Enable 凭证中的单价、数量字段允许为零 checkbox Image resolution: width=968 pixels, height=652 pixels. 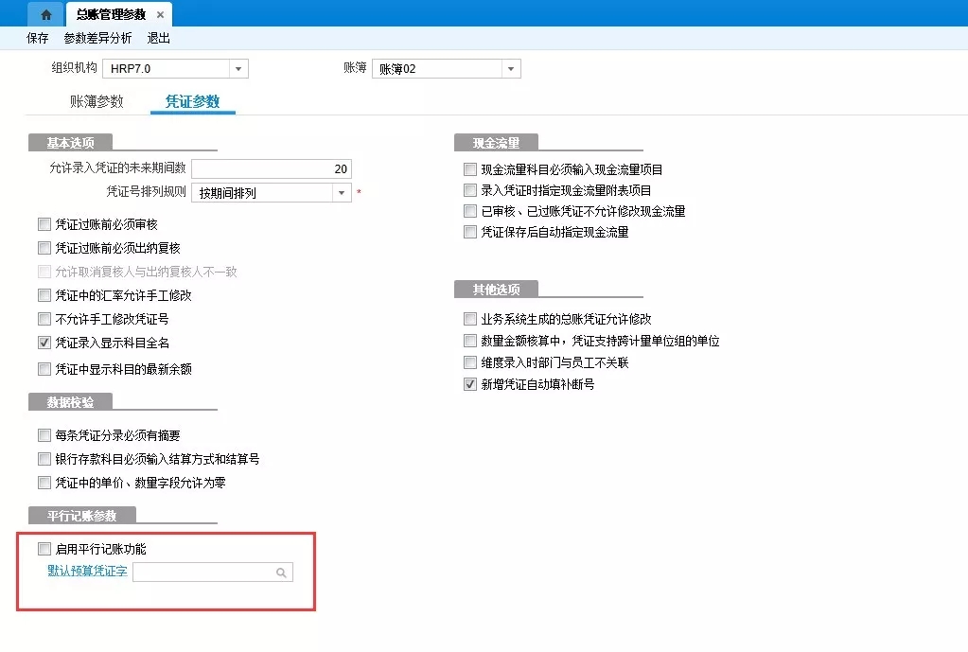pyautogui.click(x=44, y=483)
